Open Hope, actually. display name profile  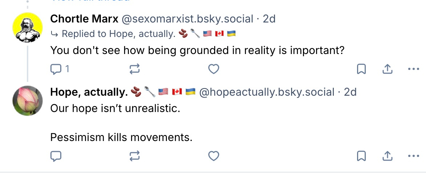(89, 92)
